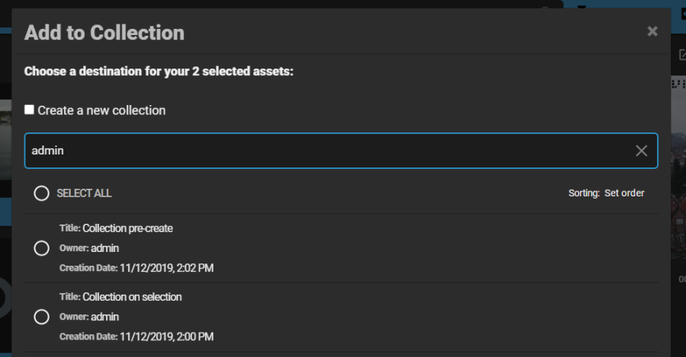
Task: Open the Sorting 'Set order' dropdown
Action: coord(624,193)
